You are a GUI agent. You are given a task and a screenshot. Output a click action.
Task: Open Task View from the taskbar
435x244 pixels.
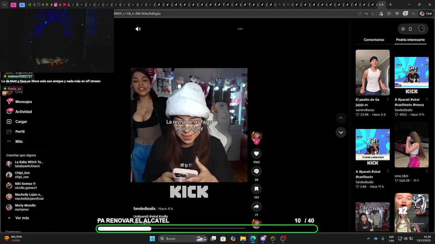213,239
